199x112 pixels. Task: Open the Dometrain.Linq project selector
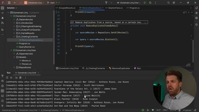click(x=34, y=3)
